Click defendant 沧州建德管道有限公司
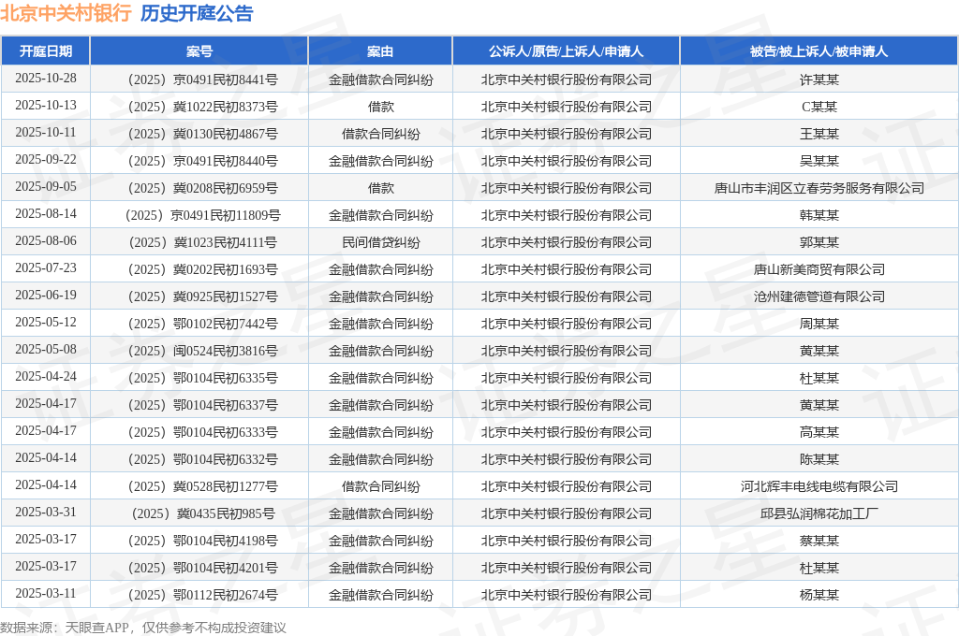This screenshot has width=959, height=636. [x=819, y=296]
